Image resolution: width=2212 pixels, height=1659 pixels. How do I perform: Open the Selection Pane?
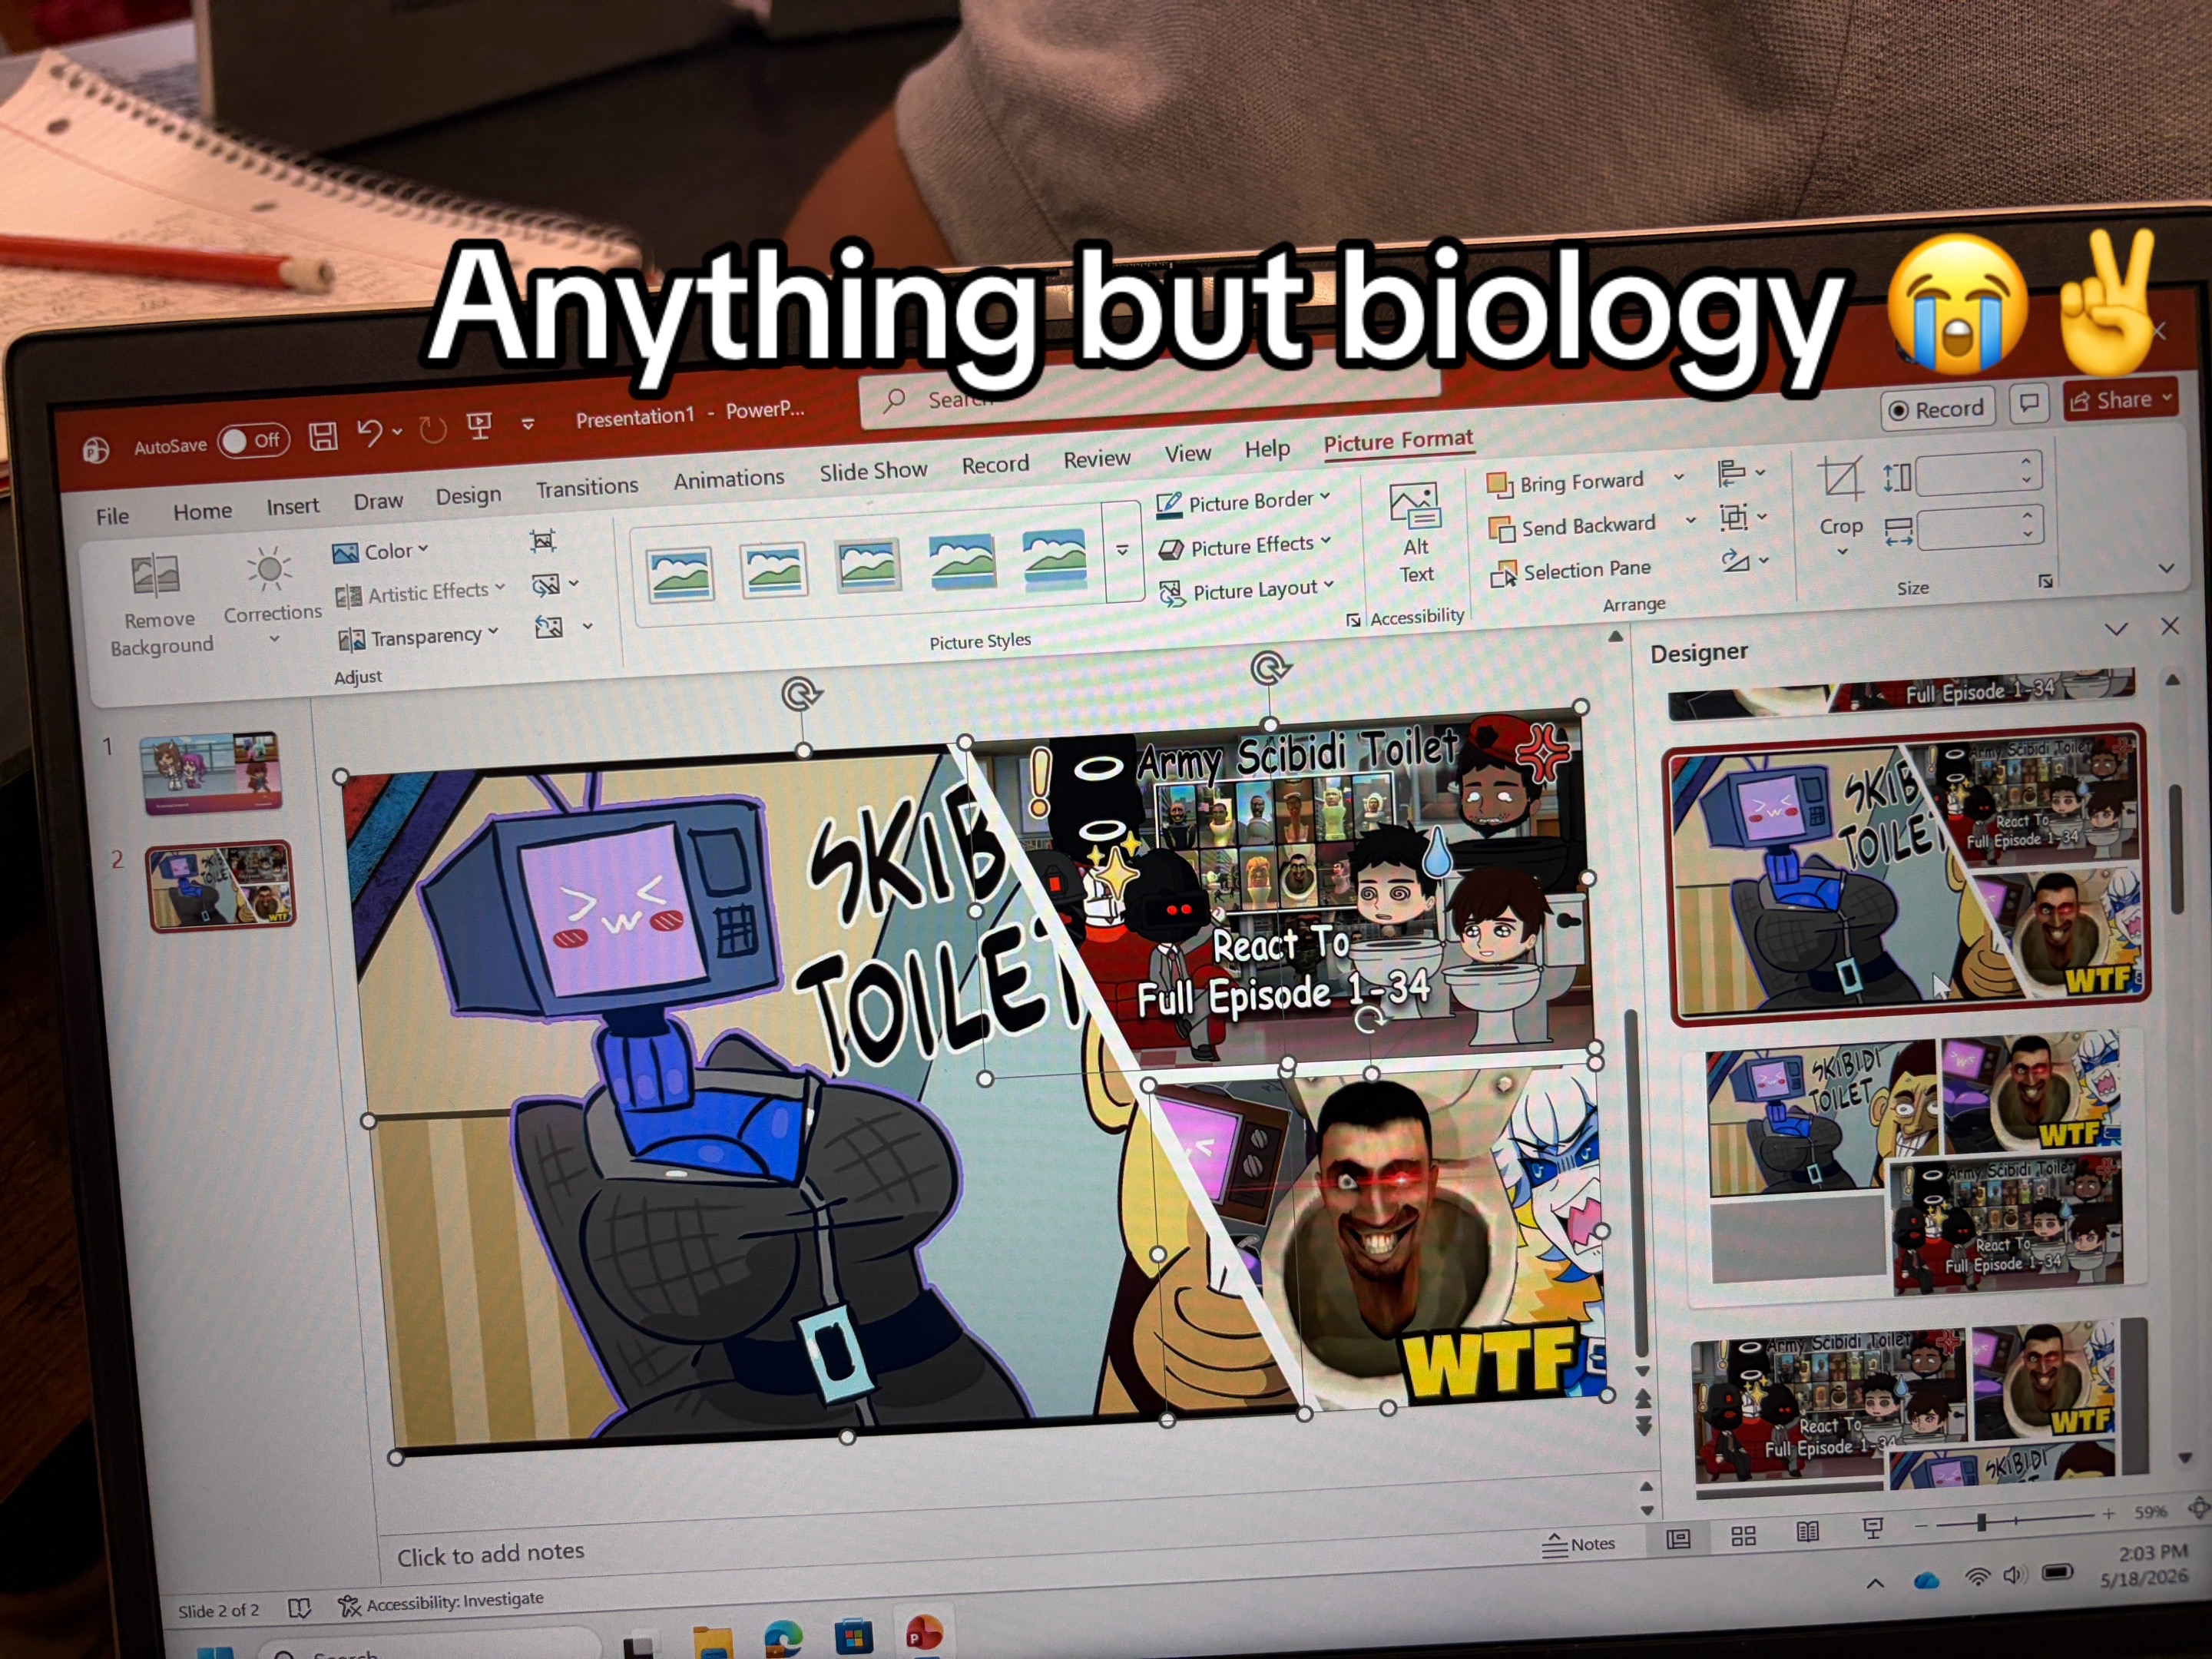1571,571
